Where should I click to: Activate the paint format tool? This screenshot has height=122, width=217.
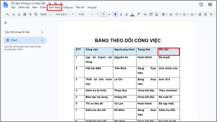36,14
